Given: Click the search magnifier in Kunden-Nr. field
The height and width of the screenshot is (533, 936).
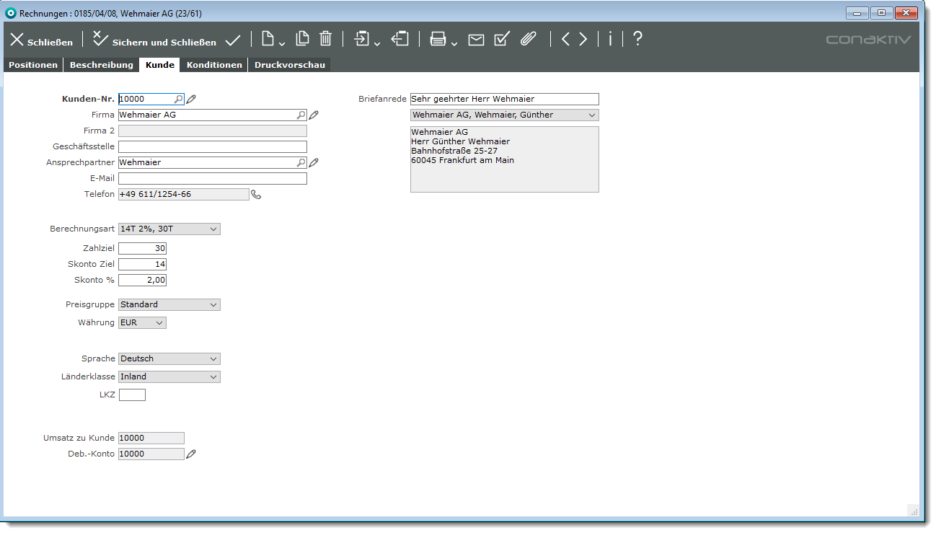Looking at the screenshot, I should tap(178, 99).
